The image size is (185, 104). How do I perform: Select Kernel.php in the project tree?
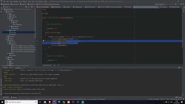(x=14, y=28)
